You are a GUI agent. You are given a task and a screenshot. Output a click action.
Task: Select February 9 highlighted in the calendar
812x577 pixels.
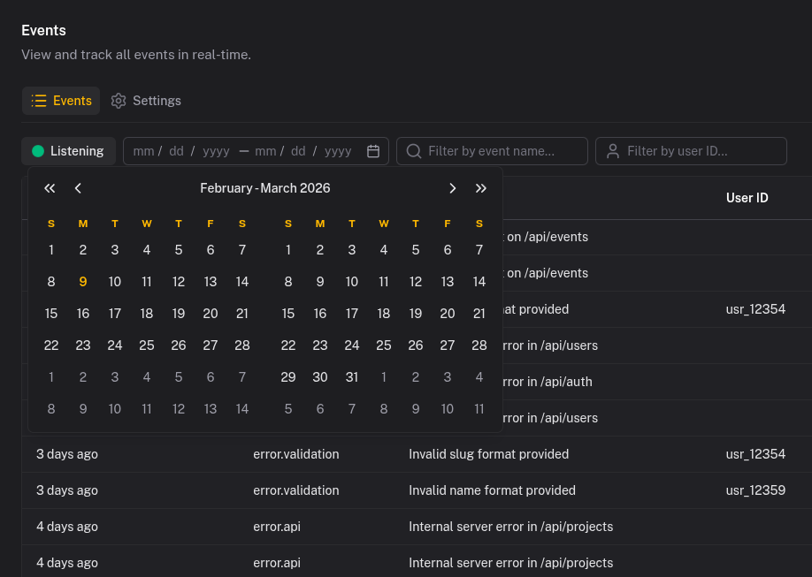(x=83, y=282)
